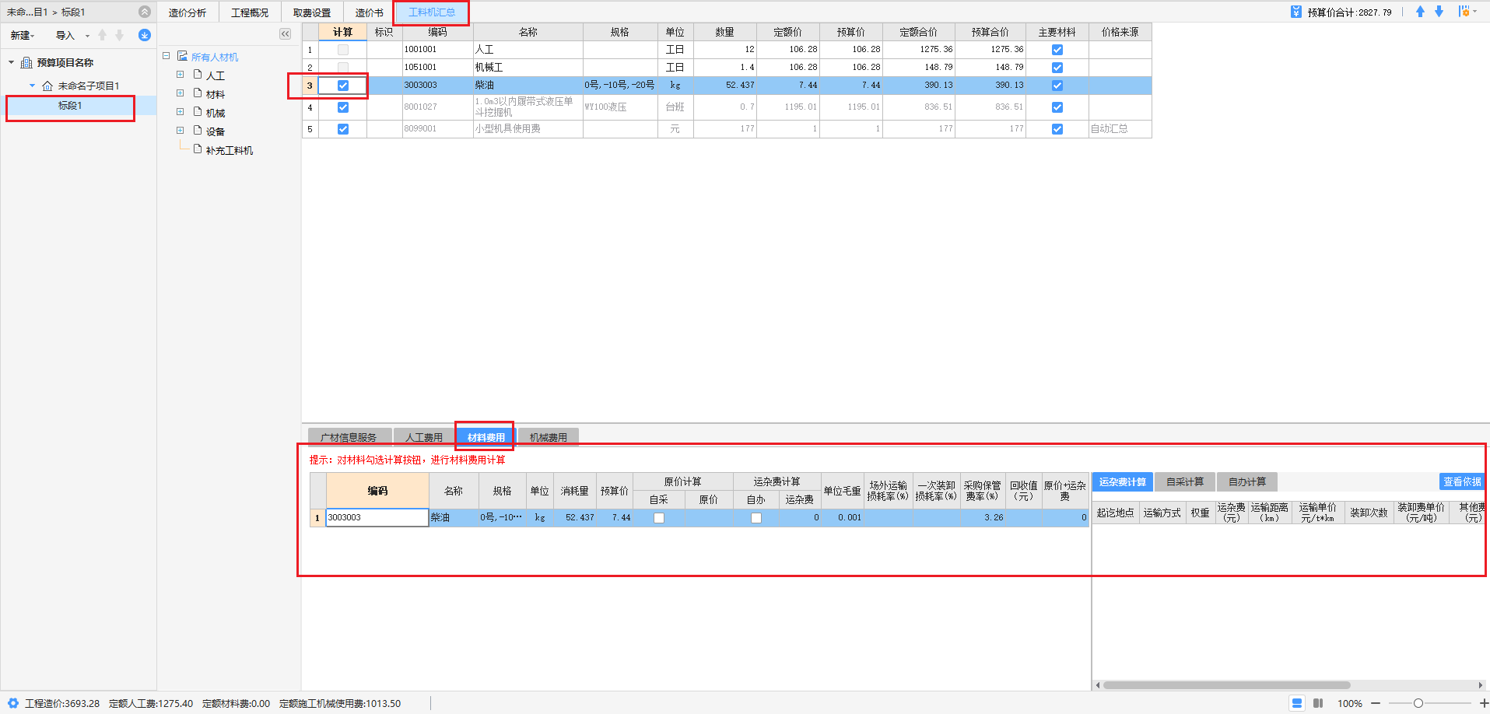Click the 编码 input field showing 3003003

pyautogui.click(x=377, y=517)
